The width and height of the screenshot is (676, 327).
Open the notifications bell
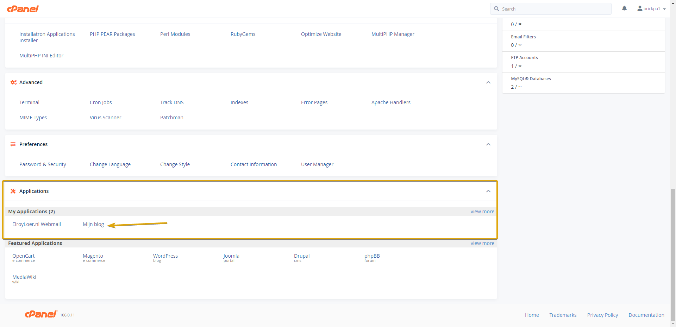624,9
